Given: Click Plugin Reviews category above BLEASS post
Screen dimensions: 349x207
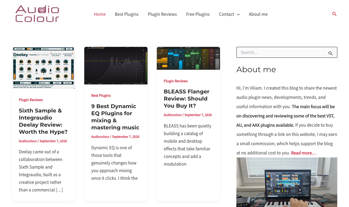Looking at the screenshot, I should click(176, 81).
